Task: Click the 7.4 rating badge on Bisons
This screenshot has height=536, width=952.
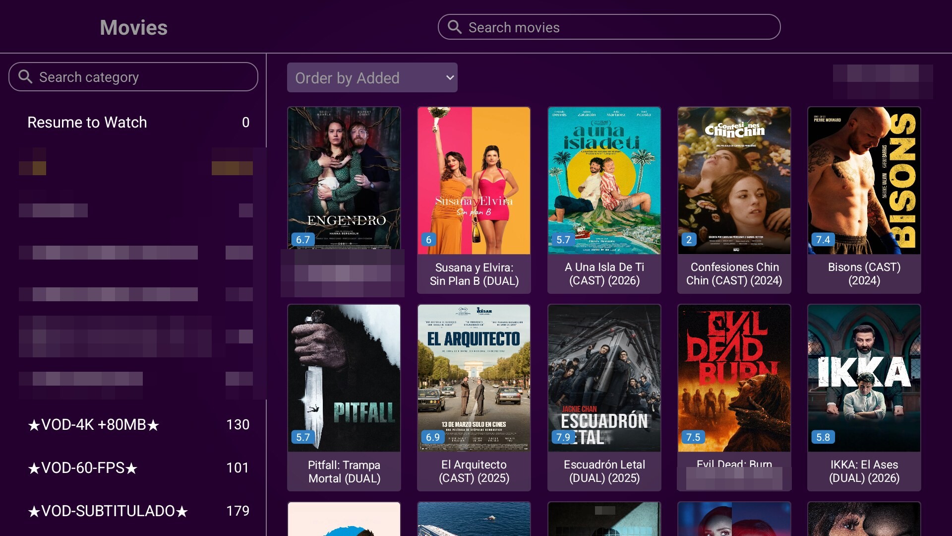Action: 823,239
